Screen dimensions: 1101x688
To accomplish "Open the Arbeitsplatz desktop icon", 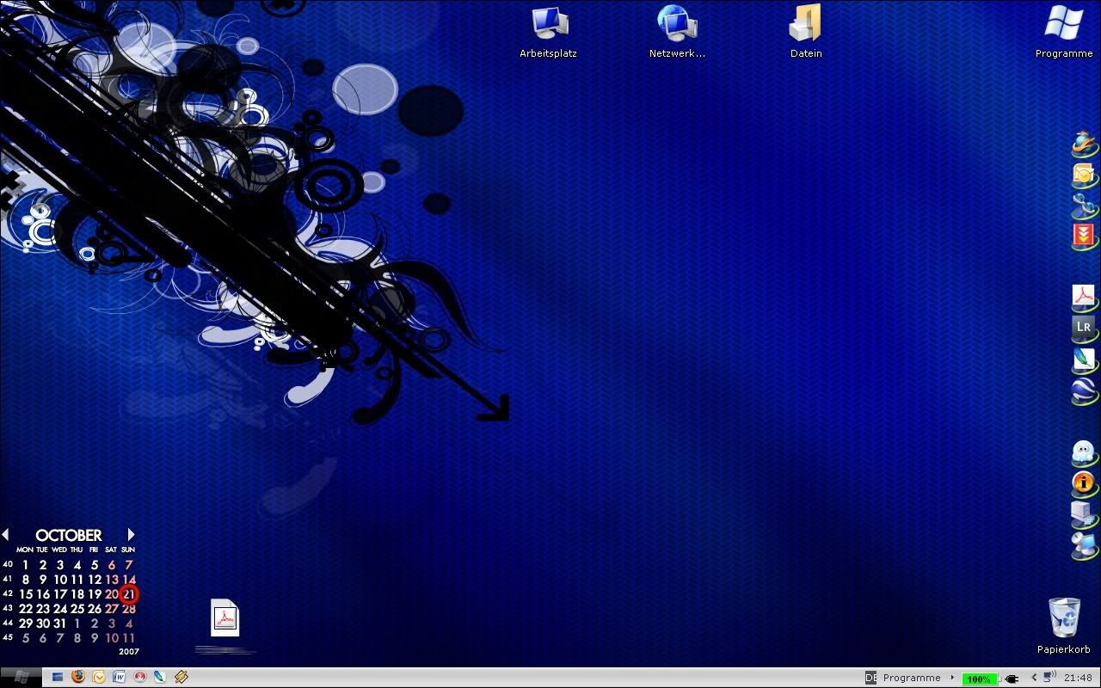I will [x=548, y=24].
